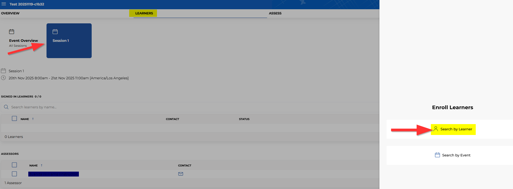Click the magnifier icon in learner search
Image resolution: width=513 pixels, height=189 pixels.
[x=6, y=107]
